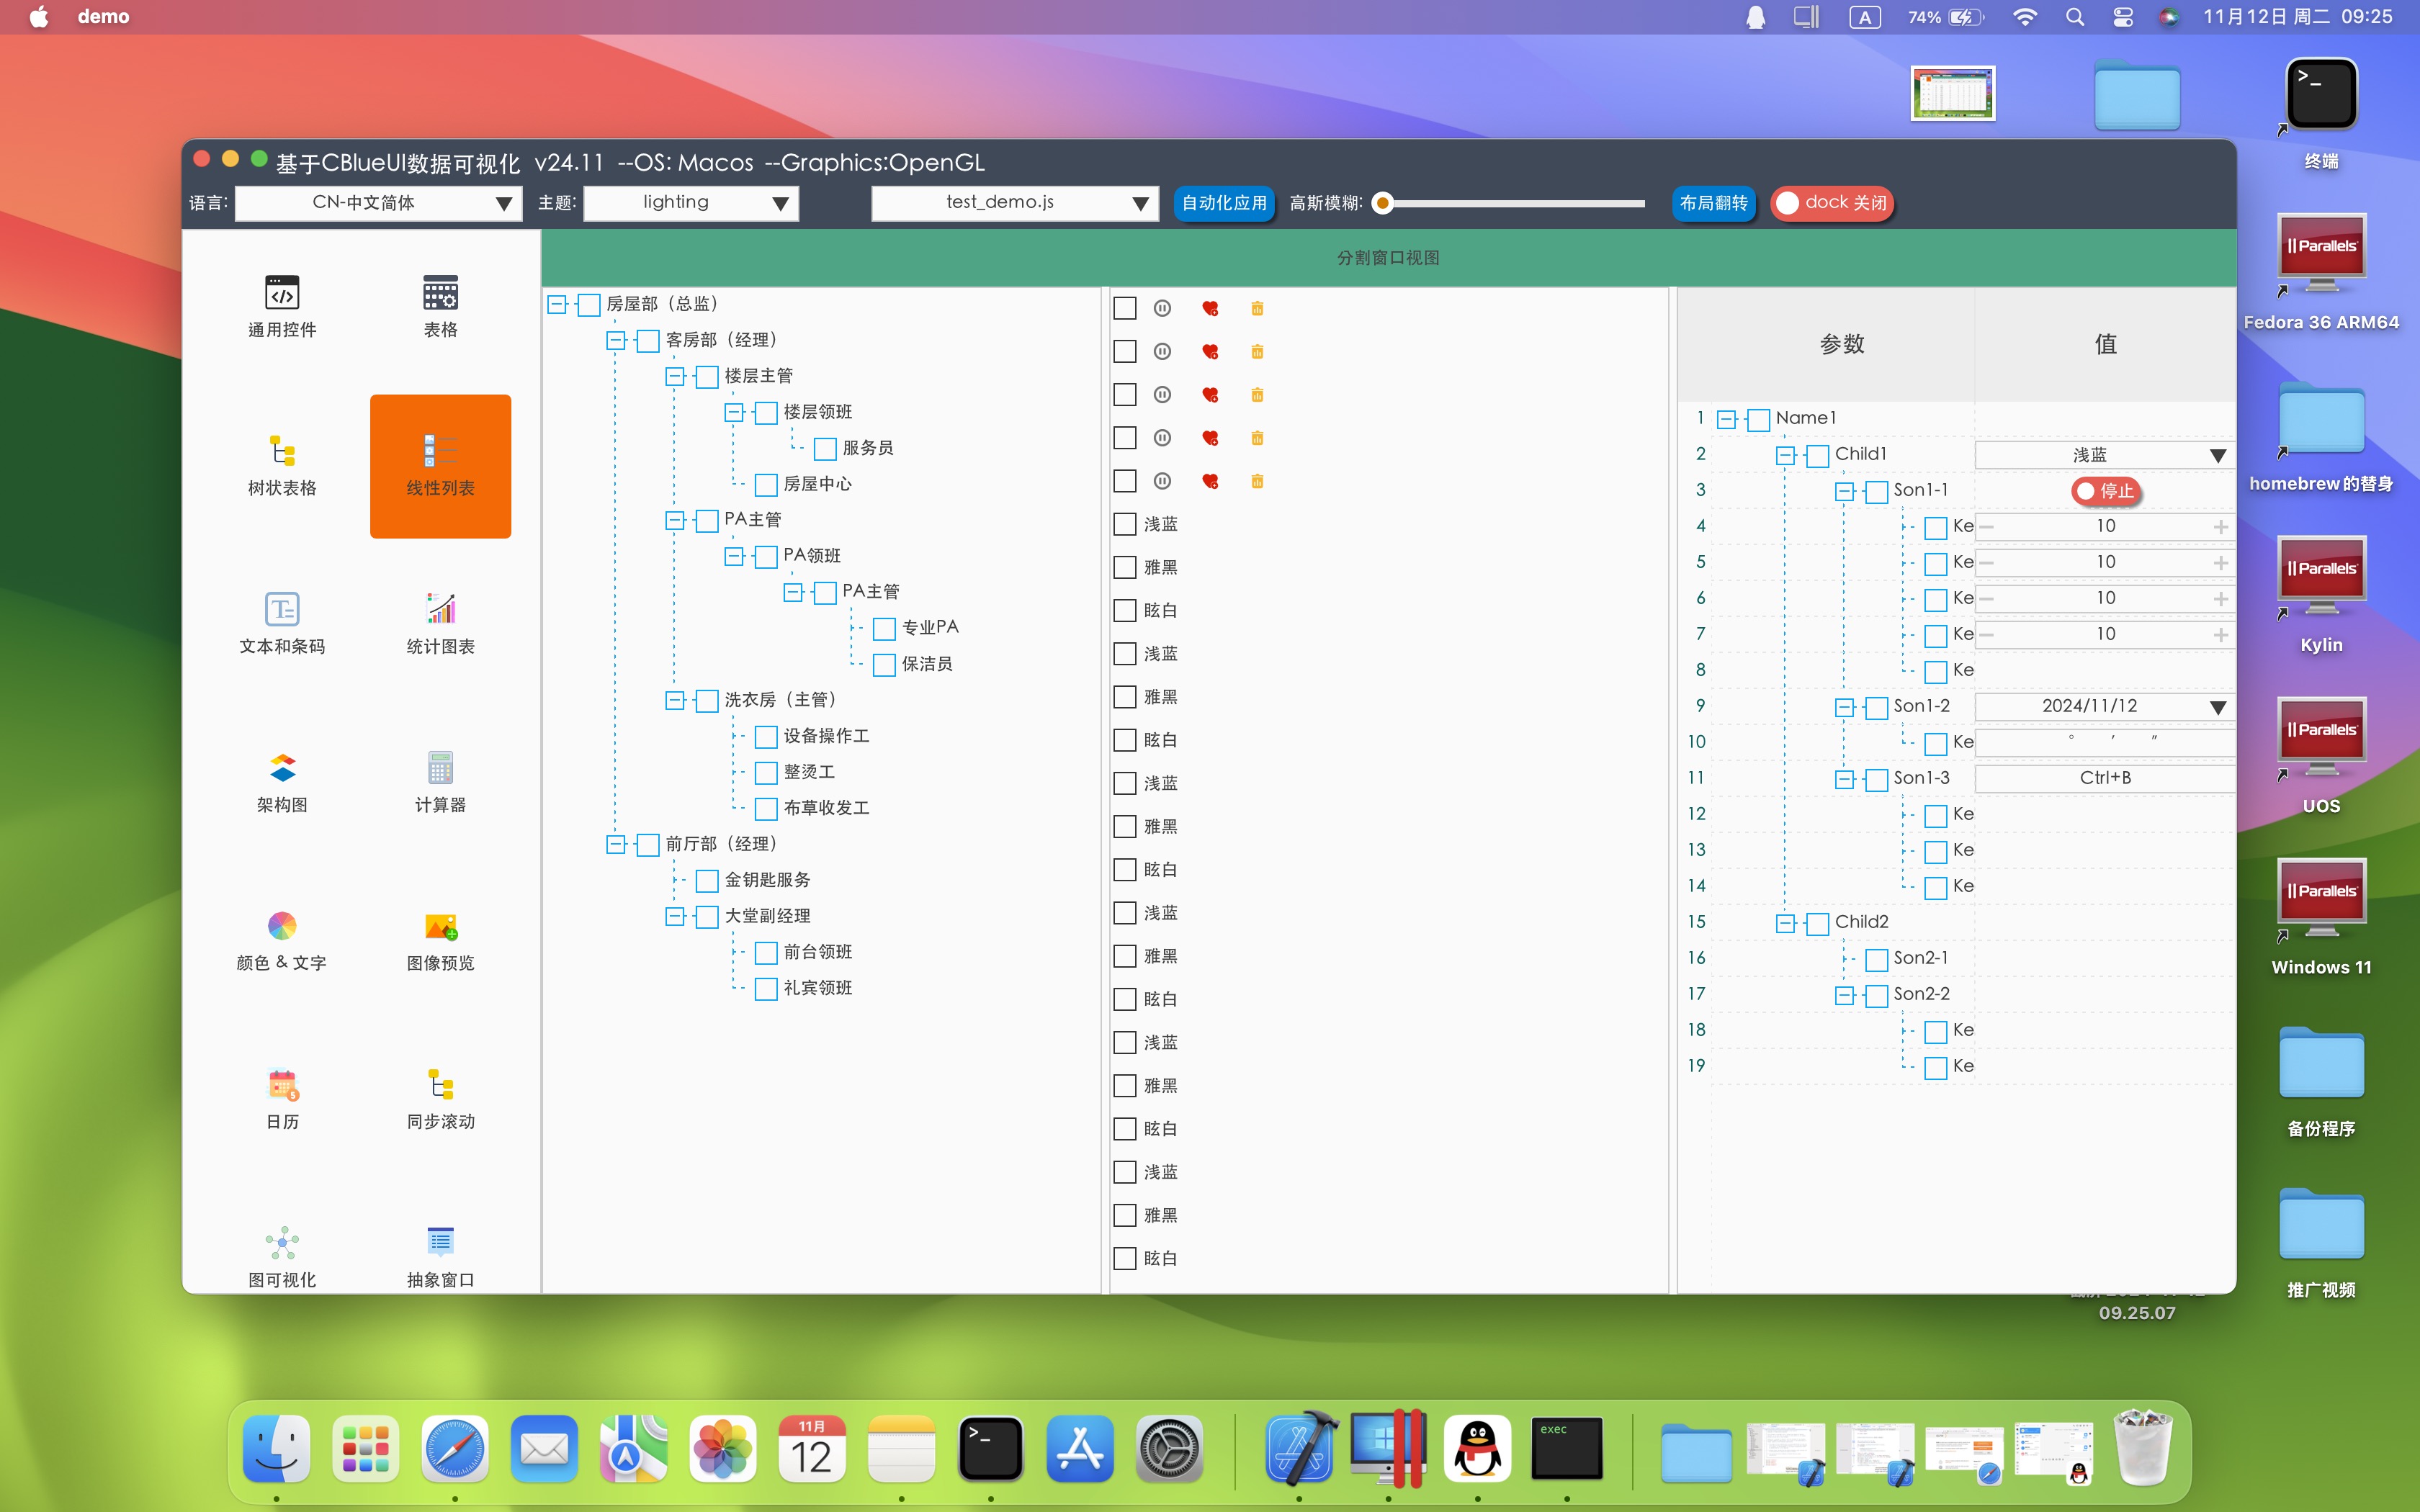2420x1512 pixels.
Task: Toggle the dock 关闭 switch
Action: 1831,203
